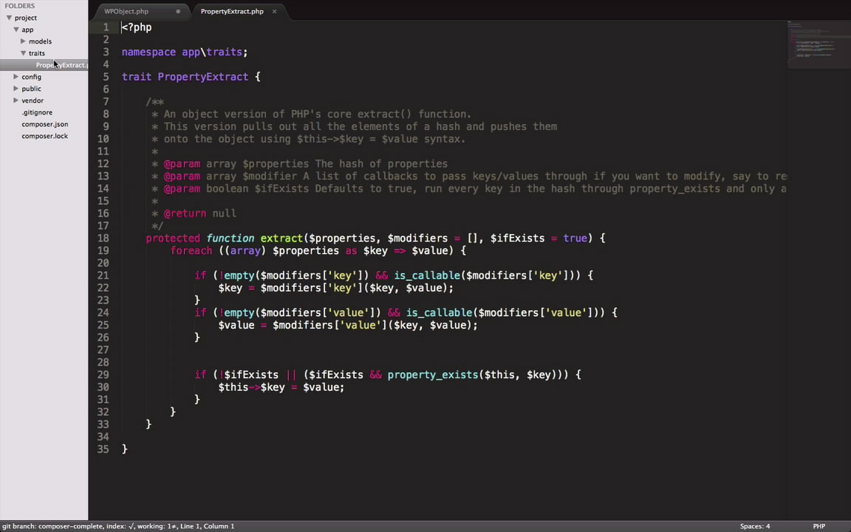851x532 pixels.
Task: Open the PHP syntax selector
Action: pos(819,526)
